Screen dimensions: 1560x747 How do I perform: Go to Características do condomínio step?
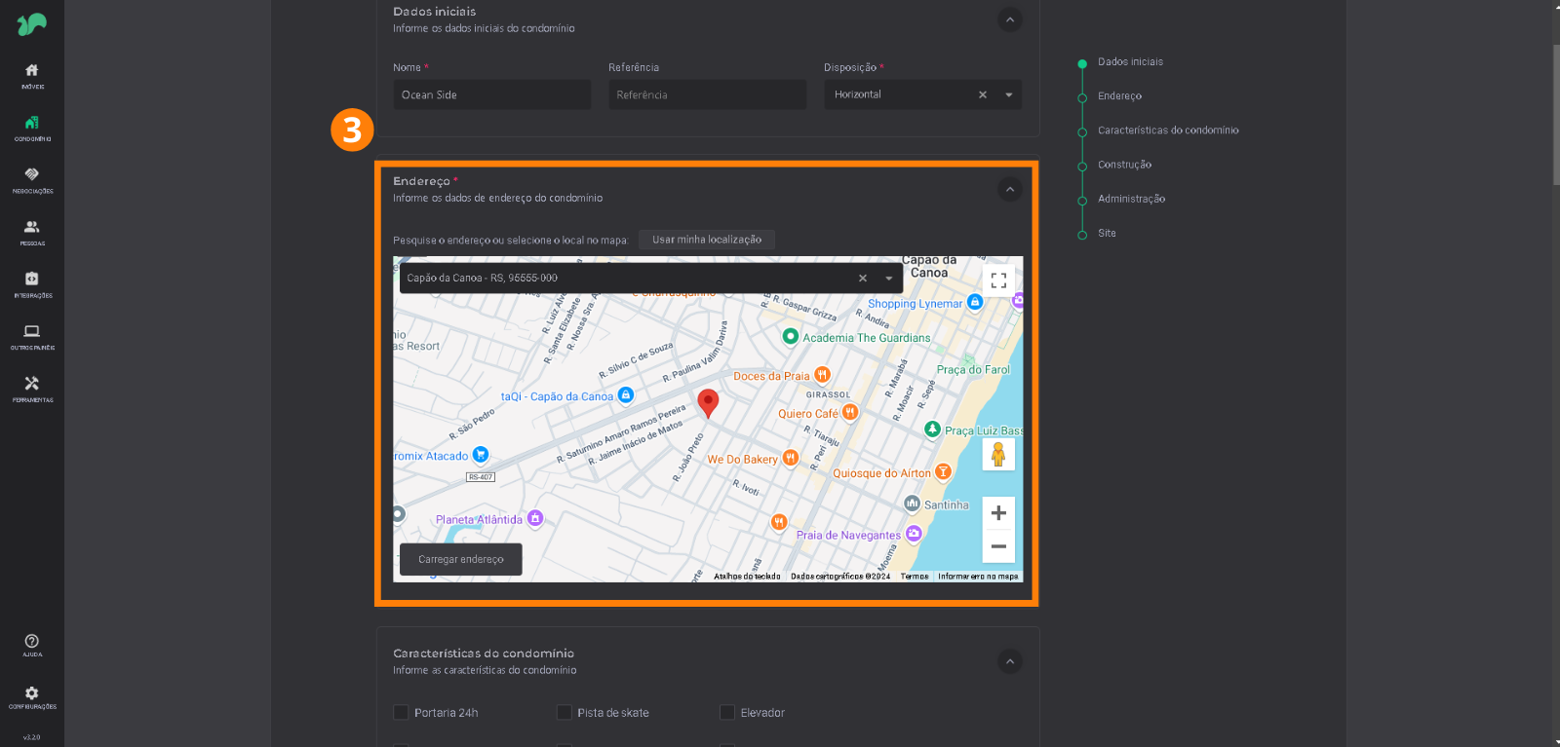click(1168, 130)
